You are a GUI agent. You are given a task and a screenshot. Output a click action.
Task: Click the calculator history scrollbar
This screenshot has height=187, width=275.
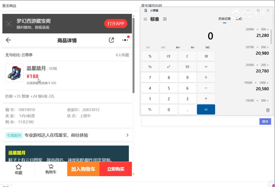tap(271, 37)
